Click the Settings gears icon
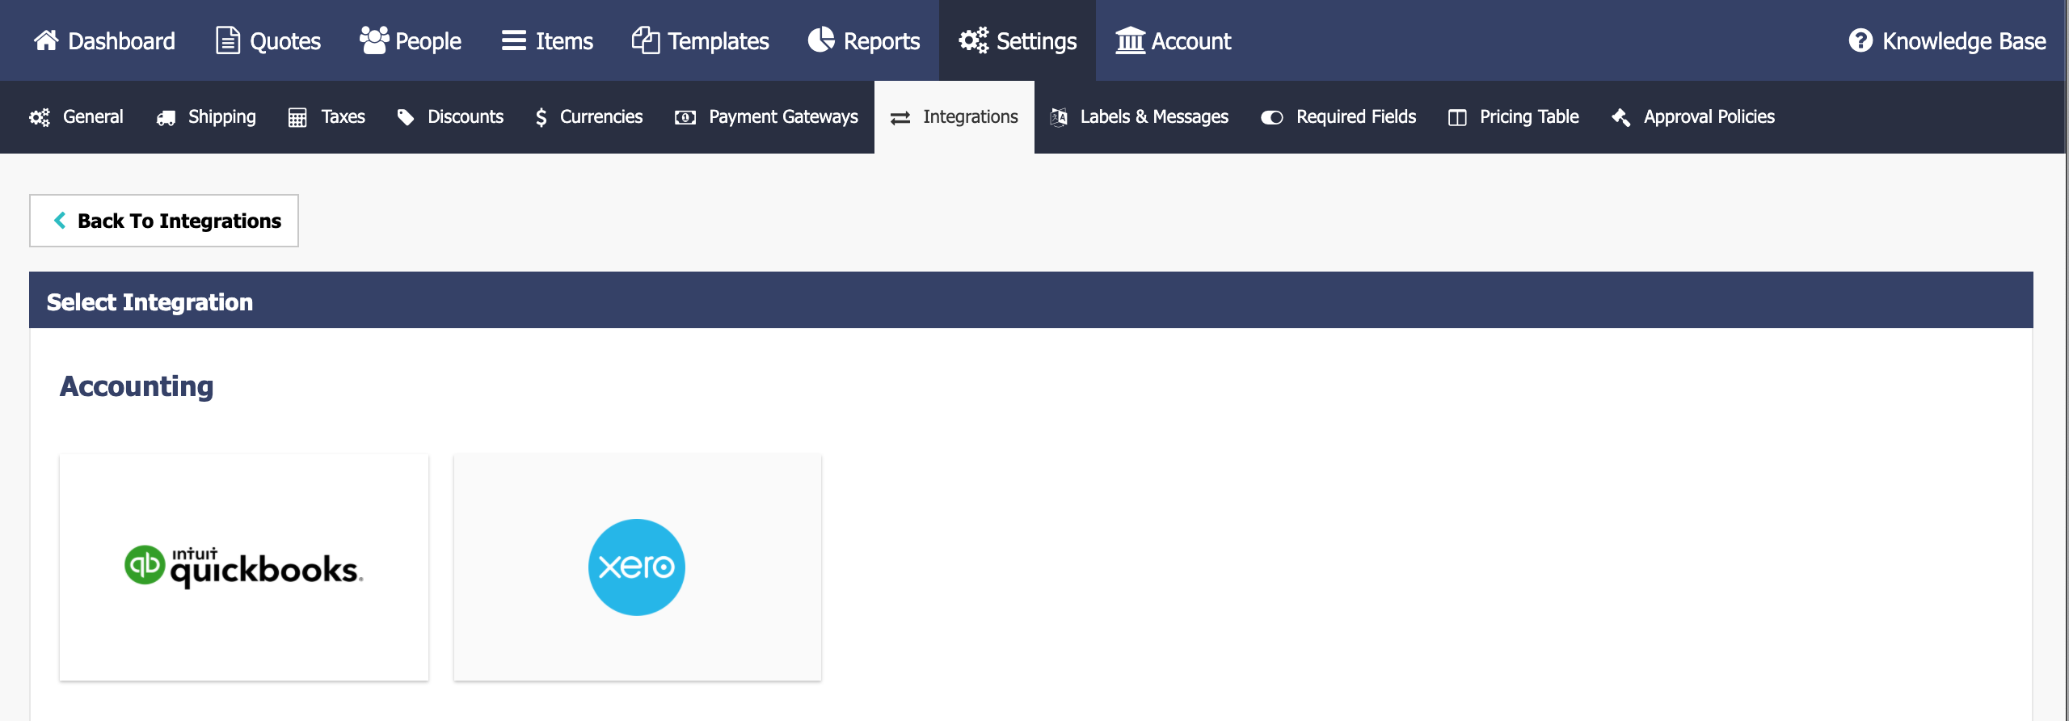Viewport: 2069px width, 721px height. (x=973, y=40)
